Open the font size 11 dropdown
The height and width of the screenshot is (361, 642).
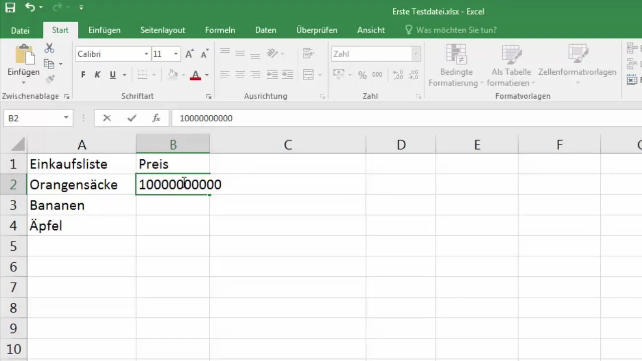(176, 54)
